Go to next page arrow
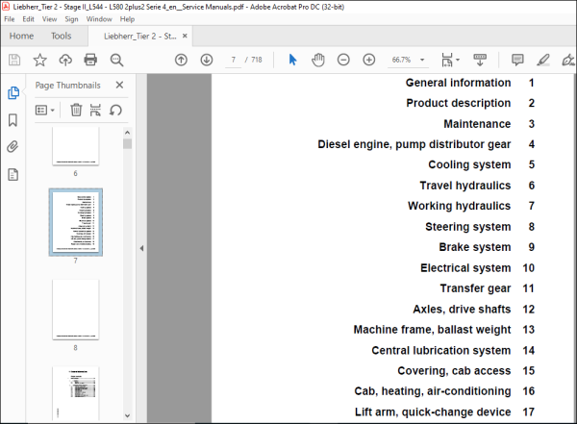The height and width of the screenshot is (424, 577). (207, 60)
